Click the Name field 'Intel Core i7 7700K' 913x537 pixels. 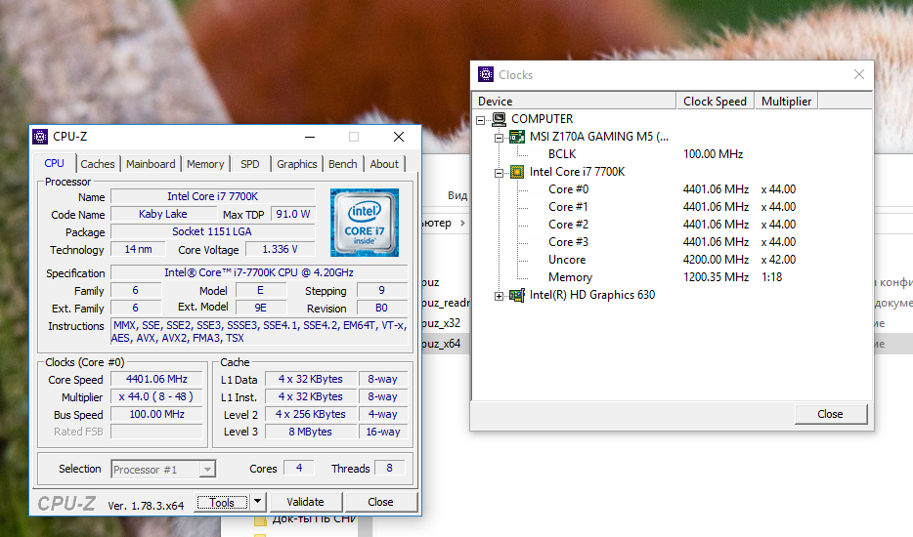212,196
